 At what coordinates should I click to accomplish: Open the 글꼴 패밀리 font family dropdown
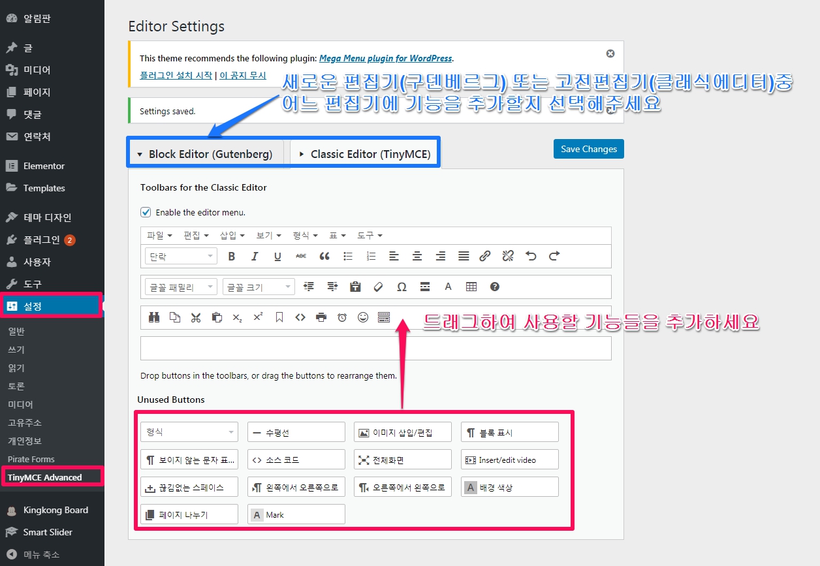(180, 287)
